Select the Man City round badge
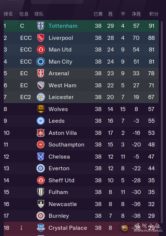Image resolution: width=166 pixels, height=236 pixels. pyautogui.click(x=40, y=62)
